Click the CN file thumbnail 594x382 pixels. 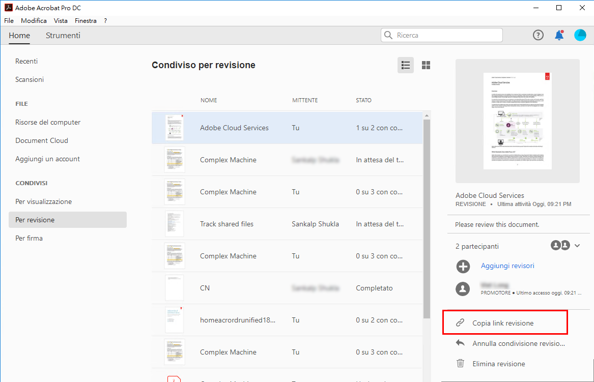(174, 288)
